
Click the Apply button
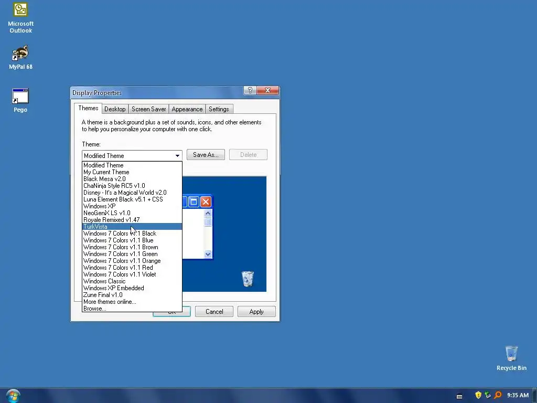[x=256, y=312]
